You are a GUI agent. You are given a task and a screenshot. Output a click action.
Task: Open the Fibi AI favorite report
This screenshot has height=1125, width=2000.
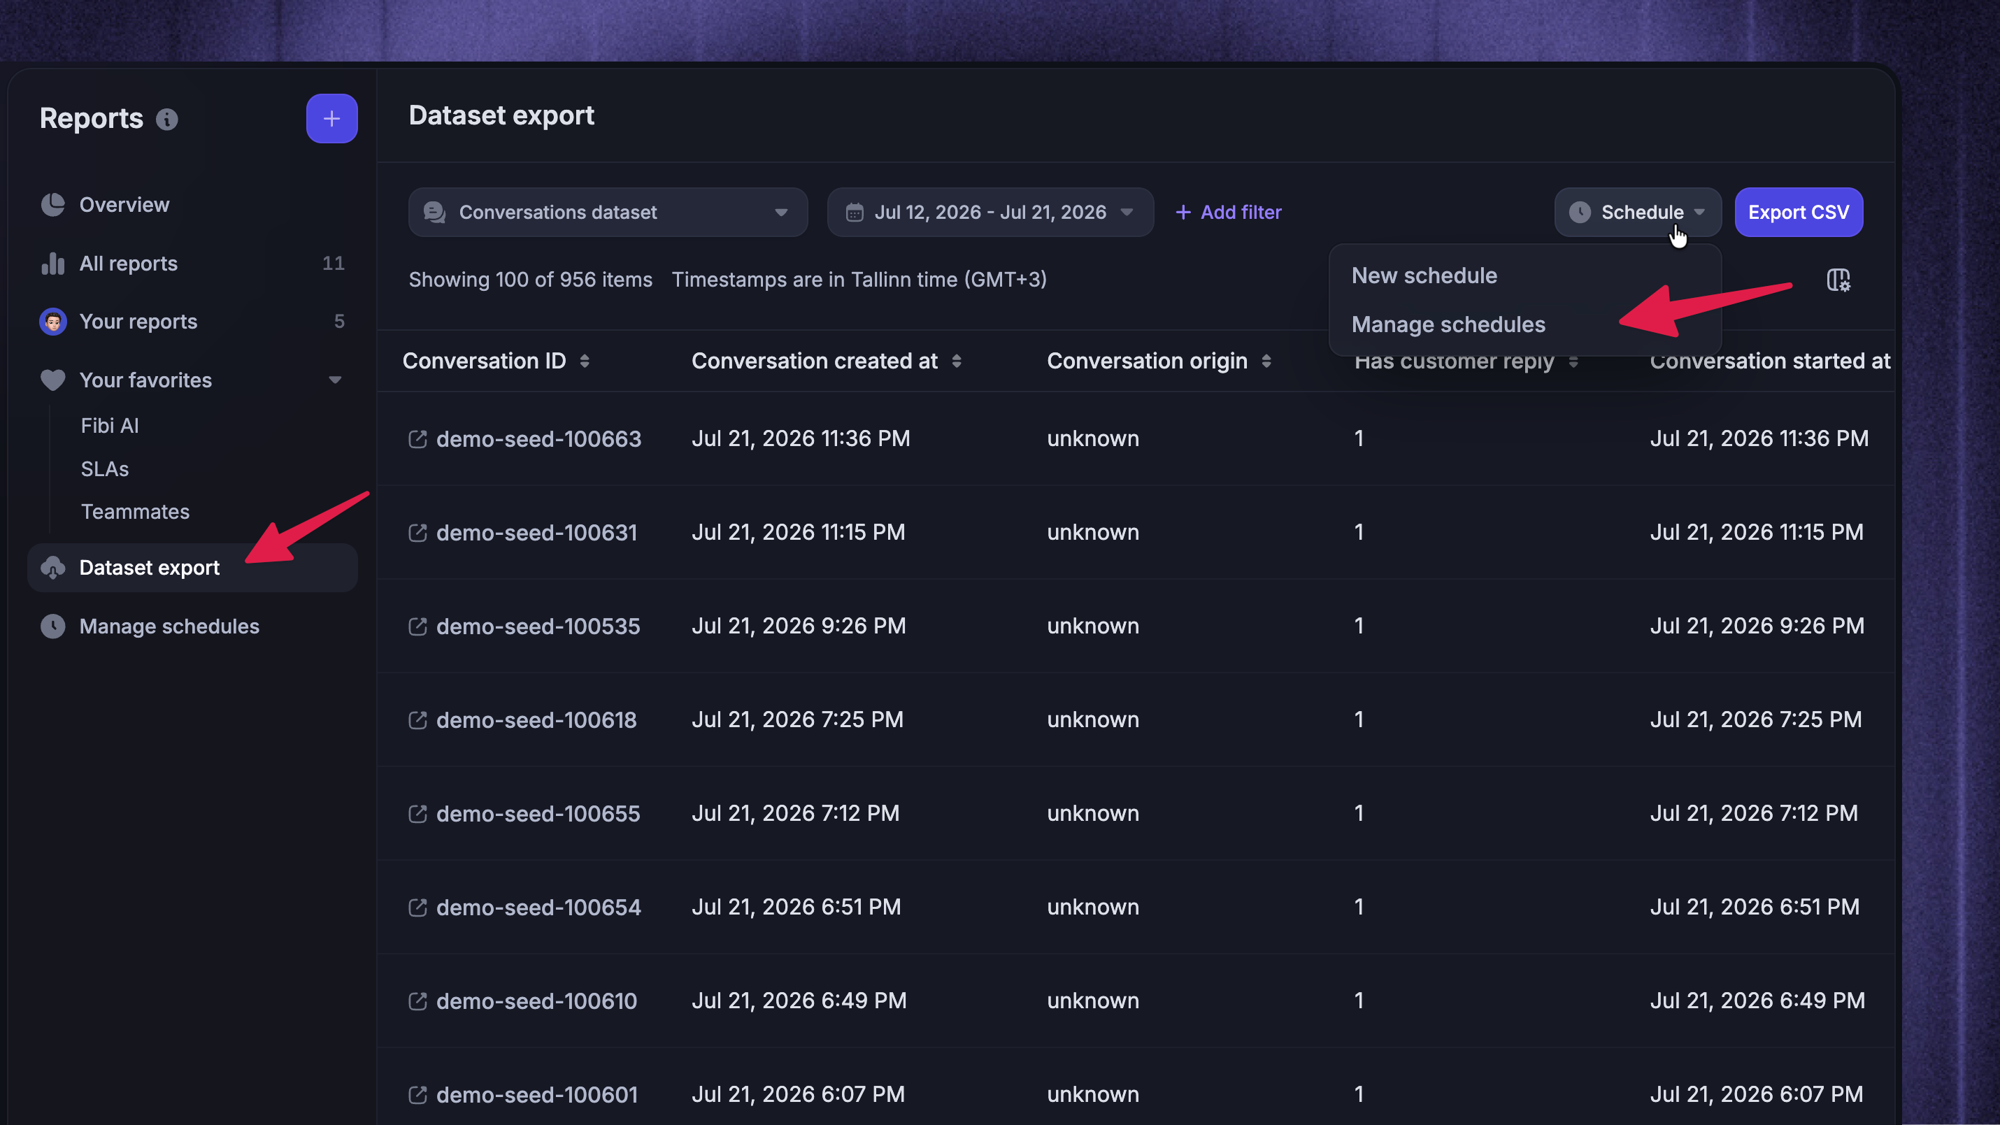[110, 426]
